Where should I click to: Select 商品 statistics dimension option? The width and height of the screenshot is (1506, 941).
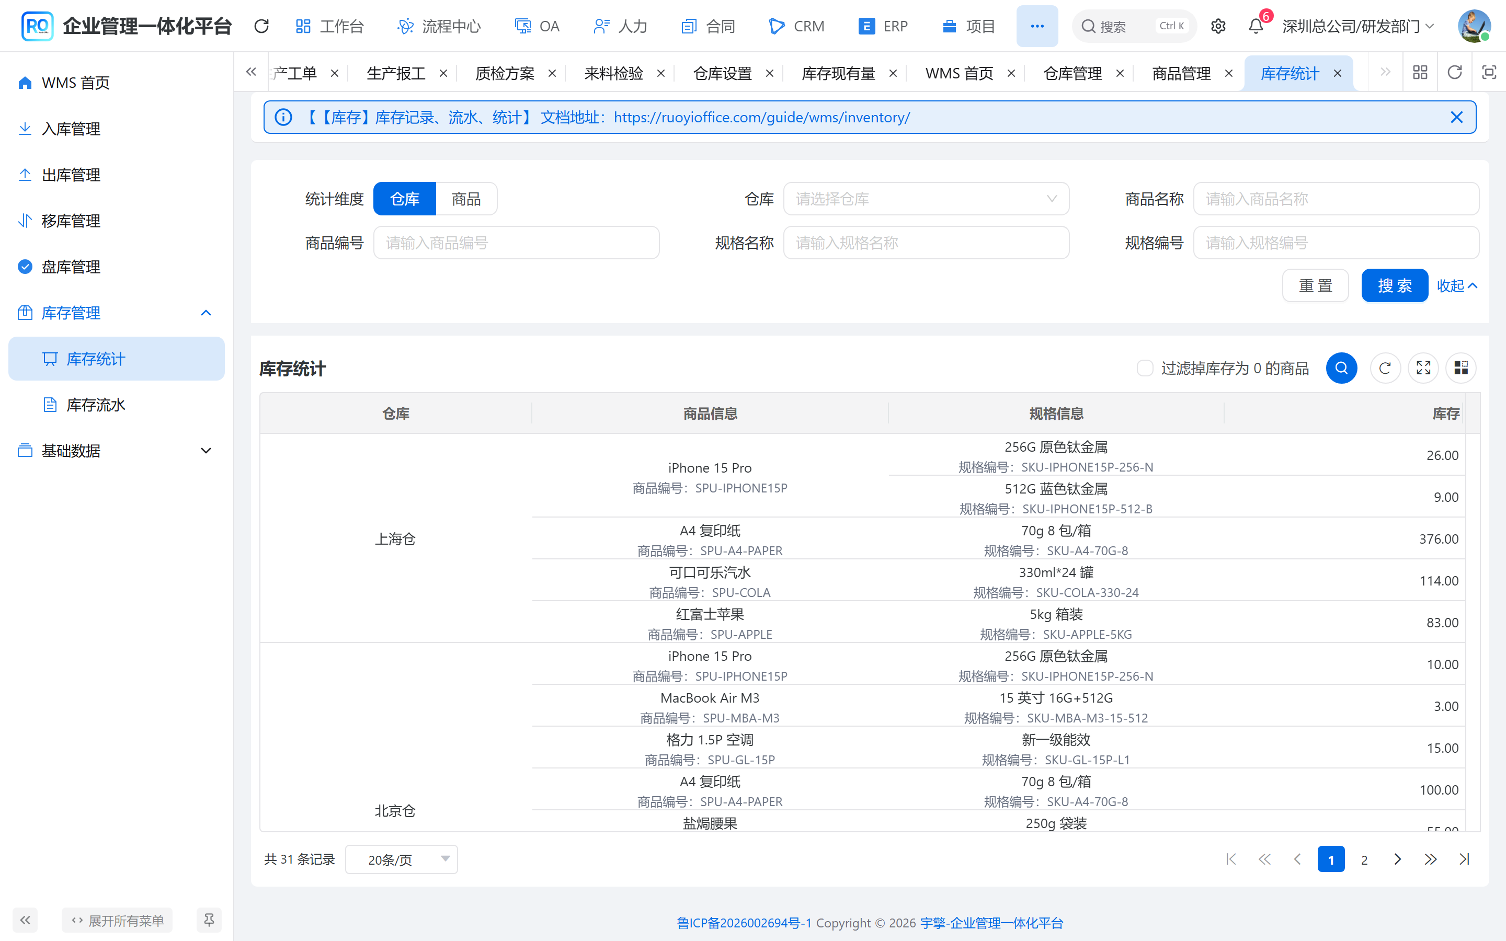point(466,199)
